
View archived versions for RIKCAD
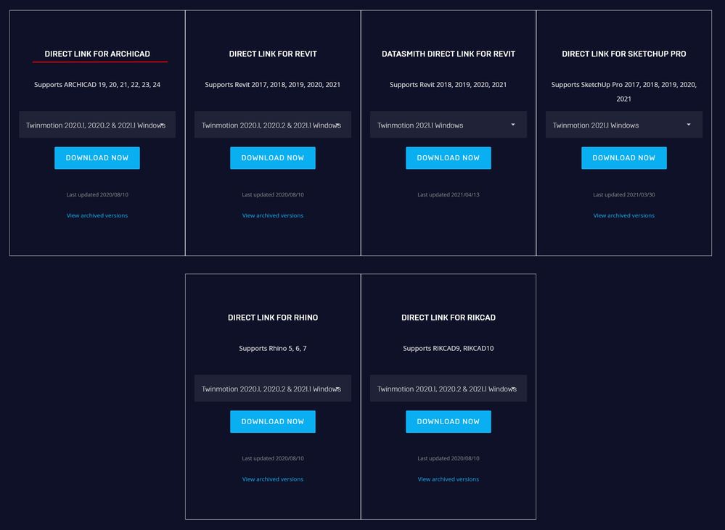tap(448, 479)
